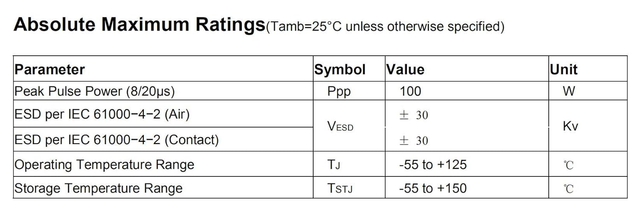Click the ESD per IEC 61000-4-2 (Air) row
The width and height of the screenshot is (640, 210).
click(x=102, y=114)
